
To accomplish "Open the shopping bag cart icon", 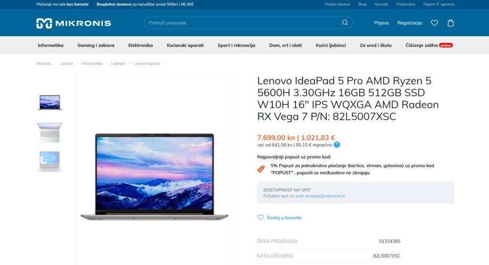I will pyautogui.click(x=451, y=23).
